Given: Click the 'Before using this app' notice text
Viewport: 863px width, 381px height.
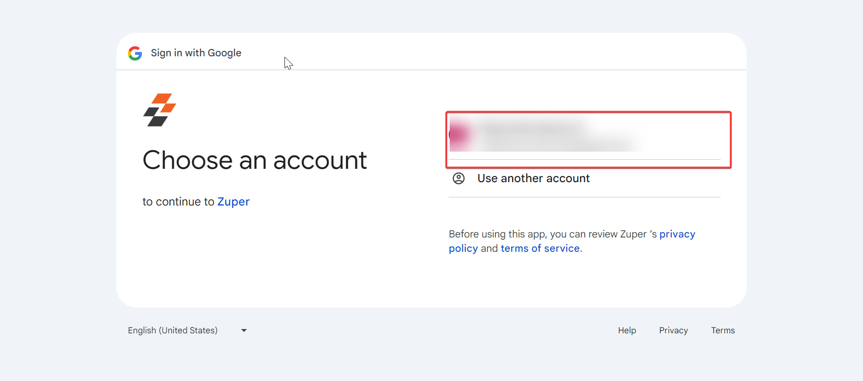Looking at the screenshot, I should 572,241.
